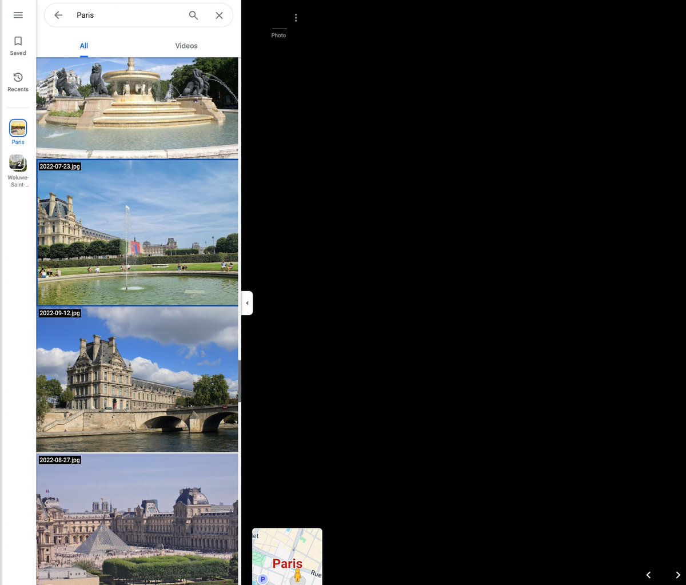Open the Recents history panel
Viewport: 686px width, 585px height.
(18, 82)
